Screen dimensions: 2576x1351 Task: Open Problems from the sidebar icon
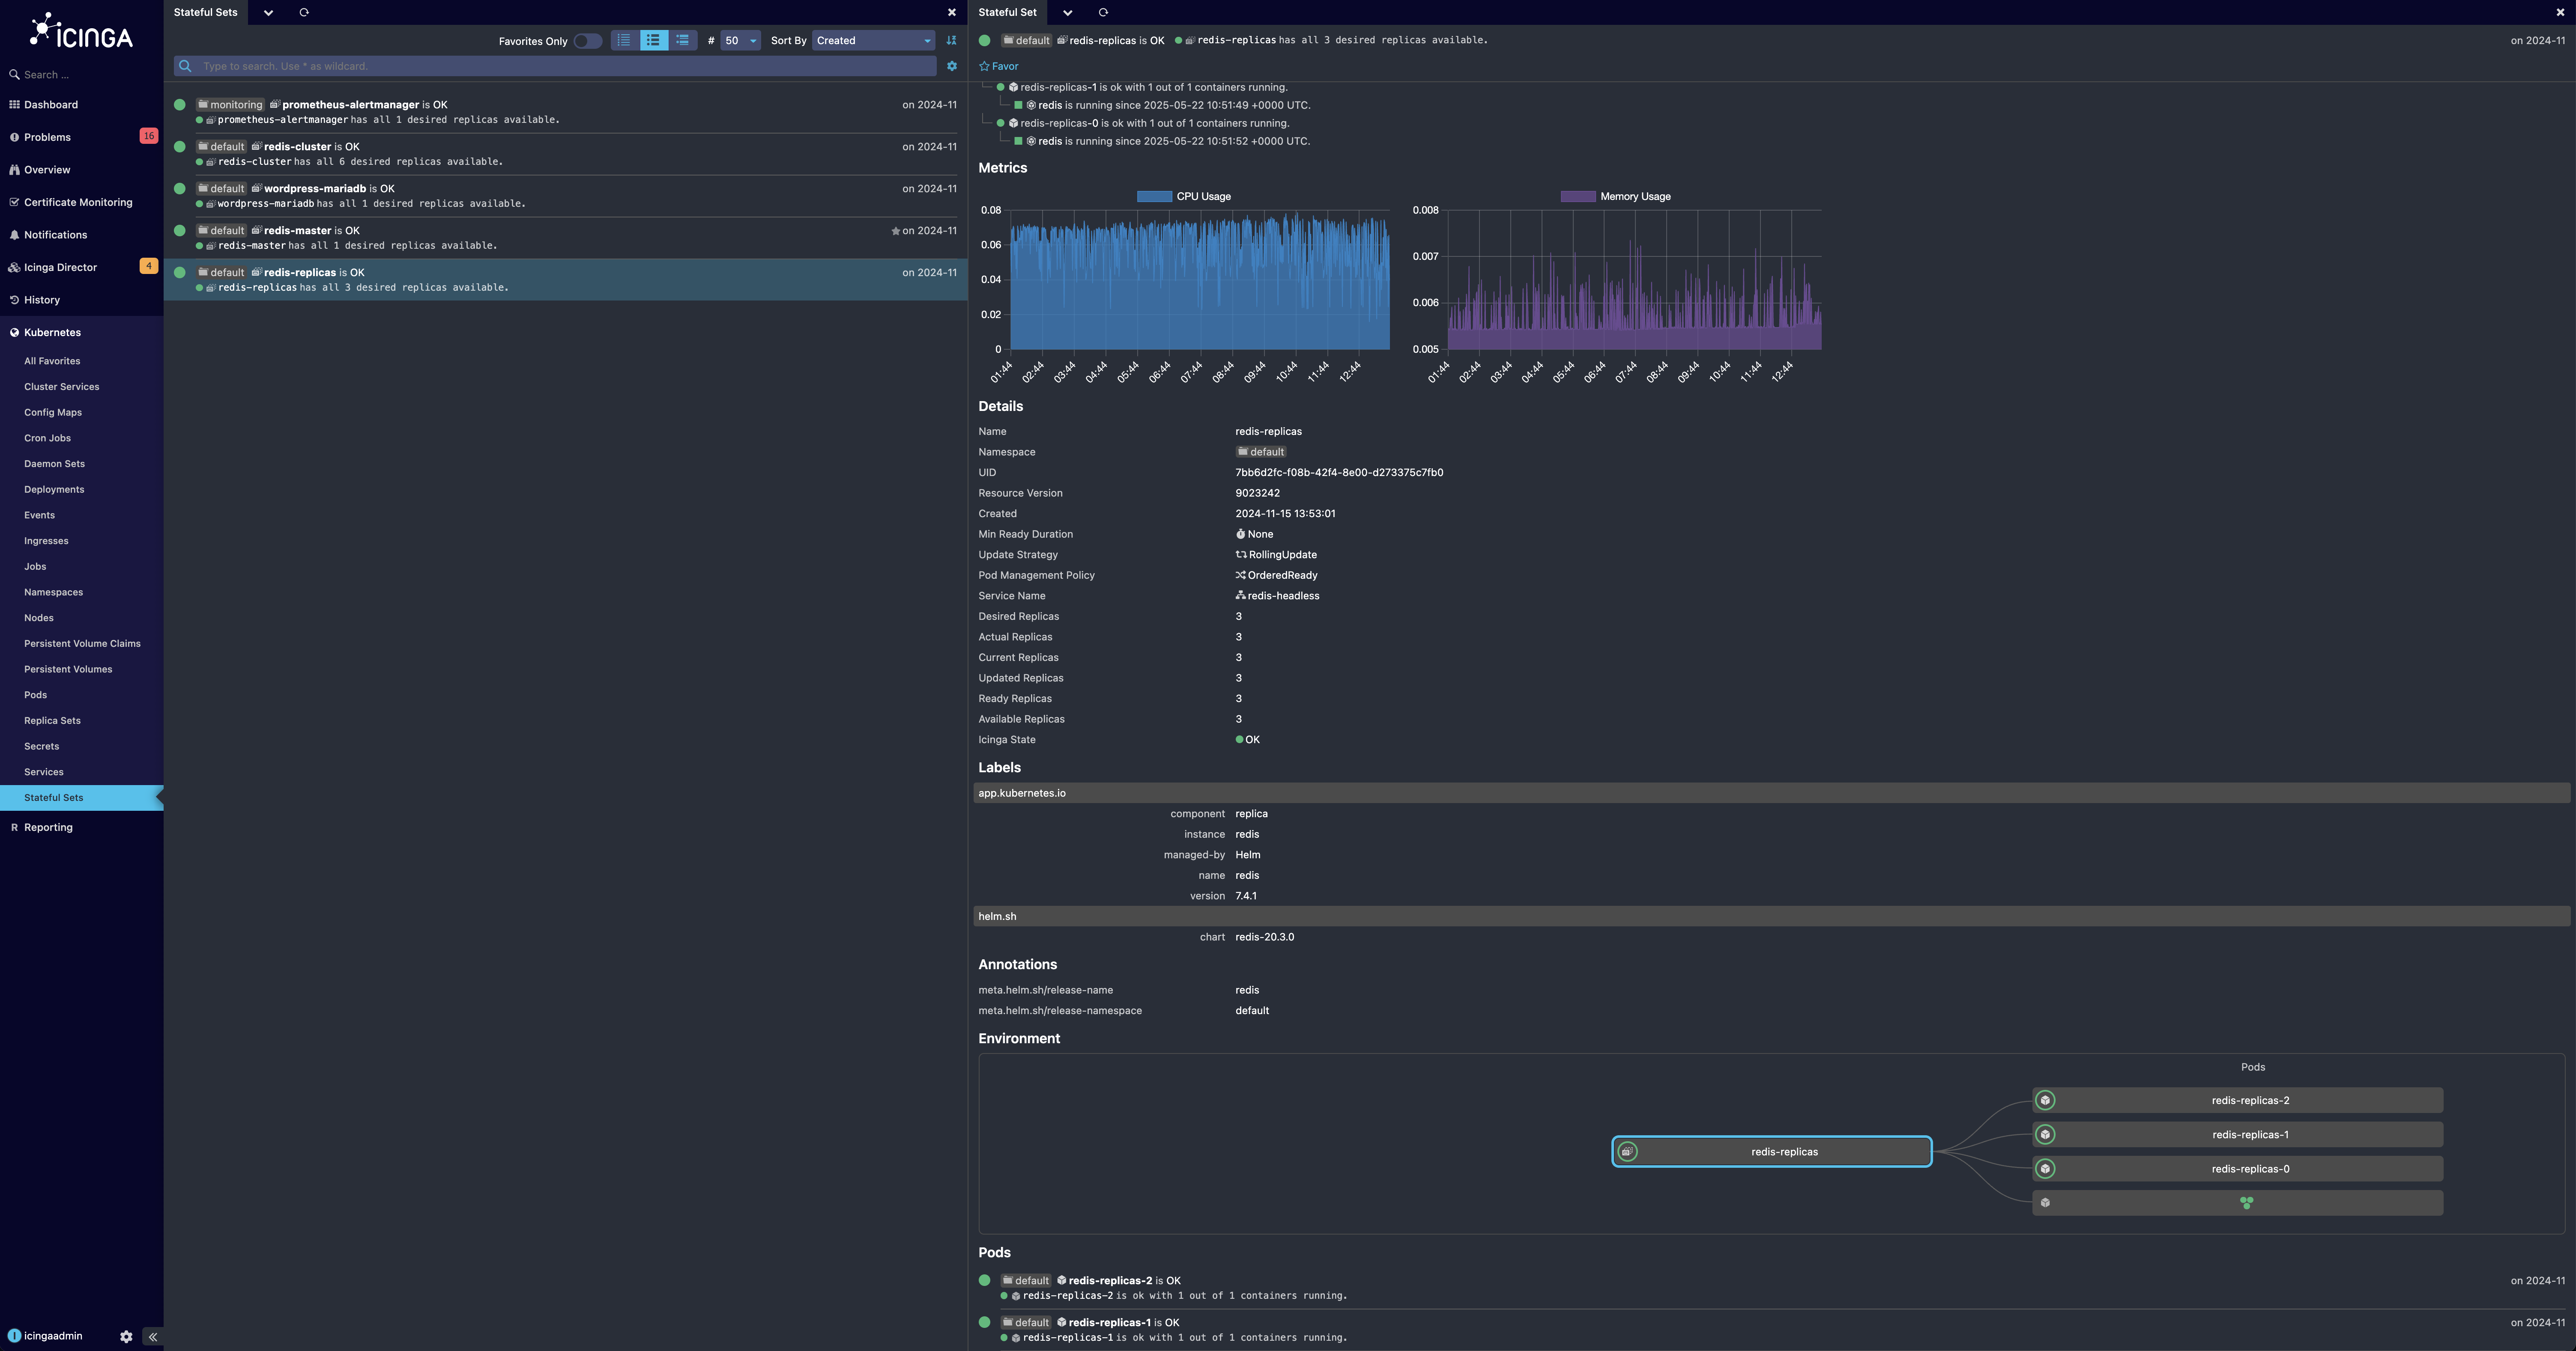tap(14, 137)
